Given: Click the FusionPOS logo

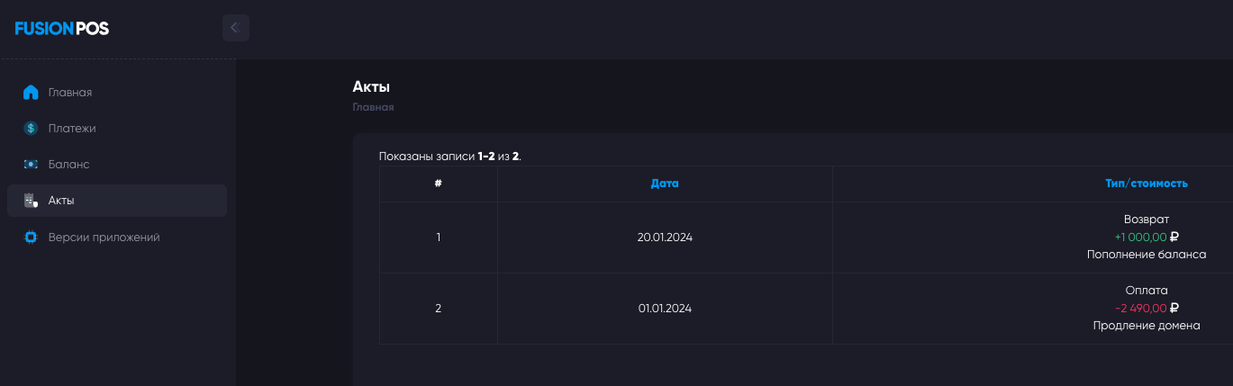Looking at the screenshot, I should 62,29.
